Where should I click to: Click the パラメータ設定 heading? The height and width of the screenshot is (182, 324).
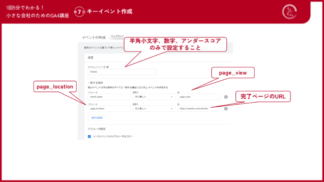click(97, 129)
